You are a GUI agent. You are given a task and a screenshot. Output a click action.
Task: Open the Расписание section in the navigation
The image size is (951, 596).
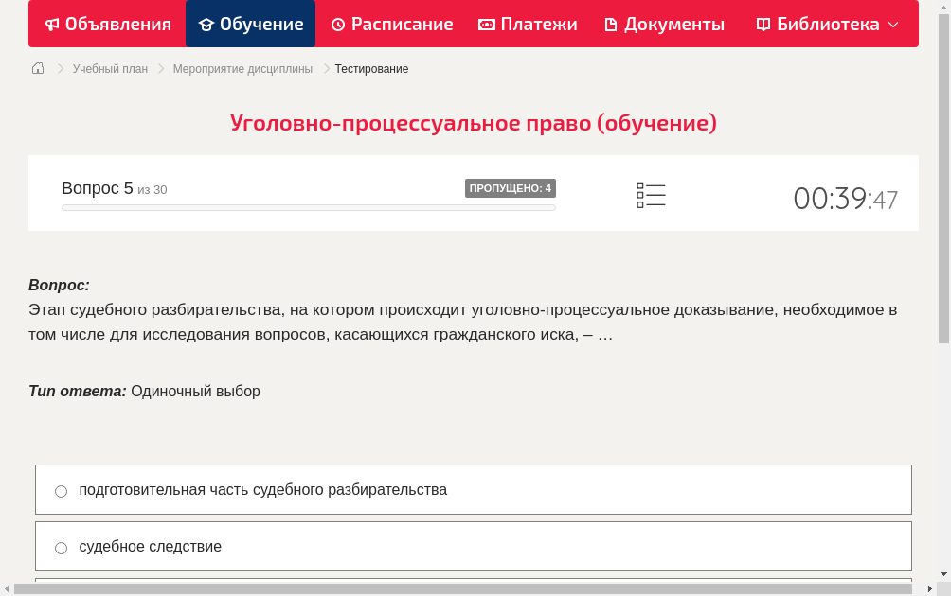click(x=391, y=24)
